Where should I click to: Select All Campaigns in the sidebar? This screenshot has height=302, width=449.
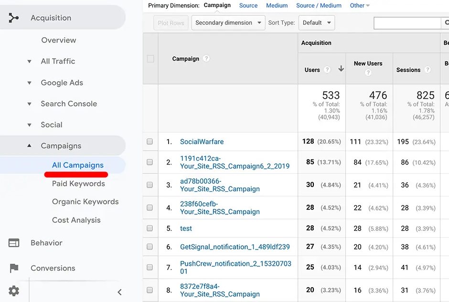coord(77,165)
